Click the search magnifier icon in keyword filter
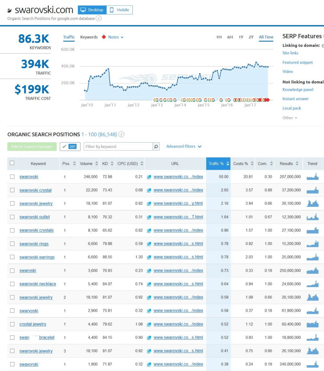 [156, 146]
